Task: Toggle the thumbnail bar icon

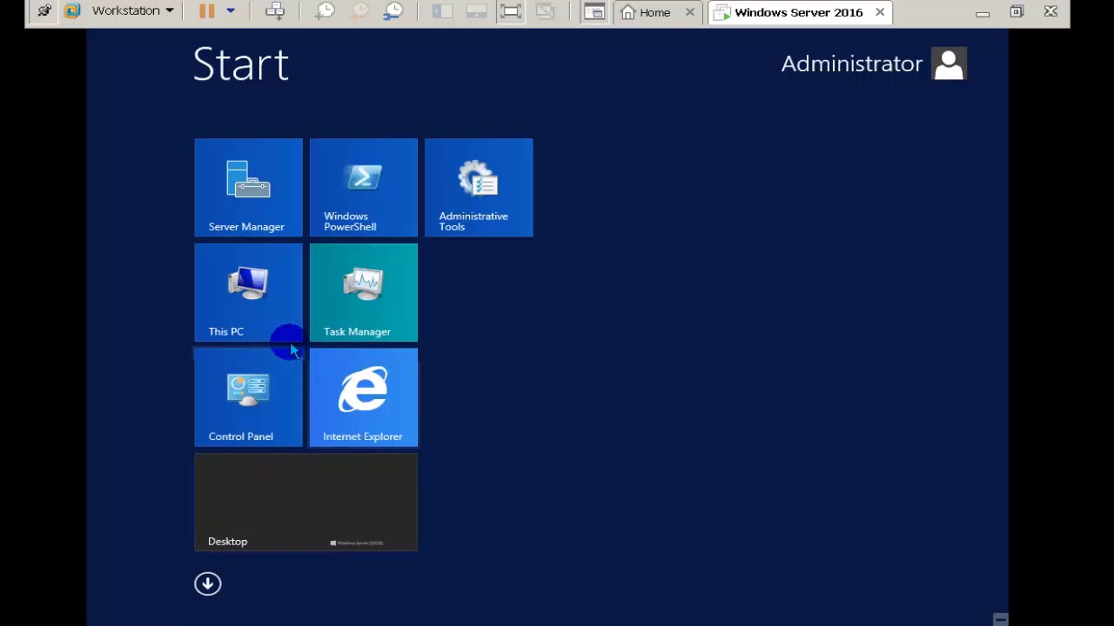Action: [x=476, y=11]
